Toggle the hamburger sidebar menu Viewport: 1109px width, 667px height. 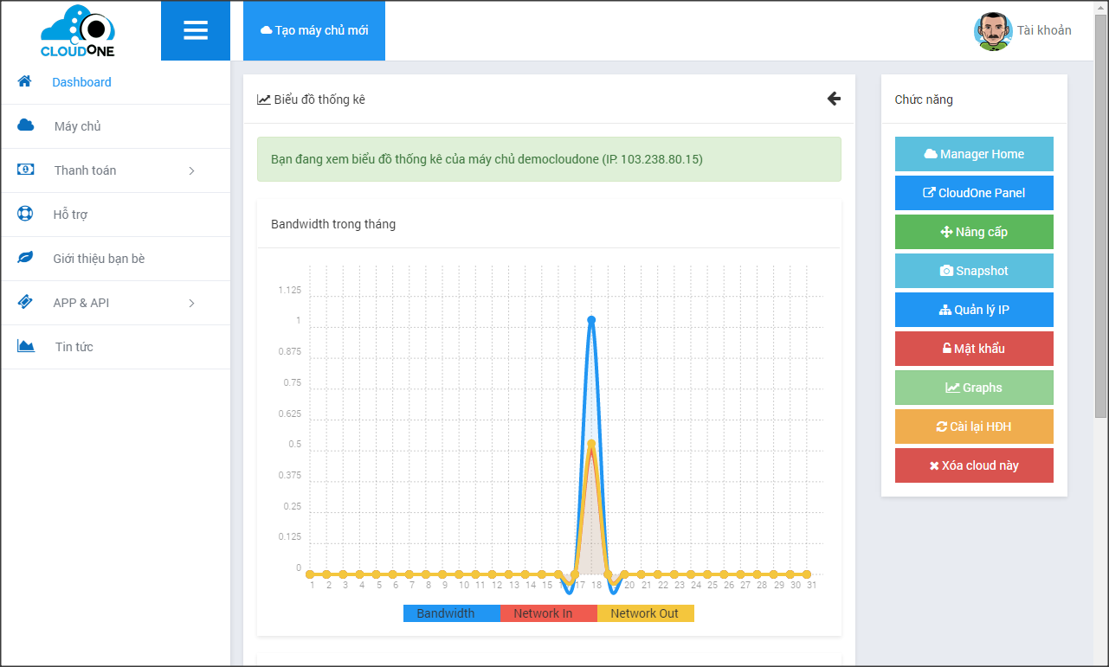point(196,31)
